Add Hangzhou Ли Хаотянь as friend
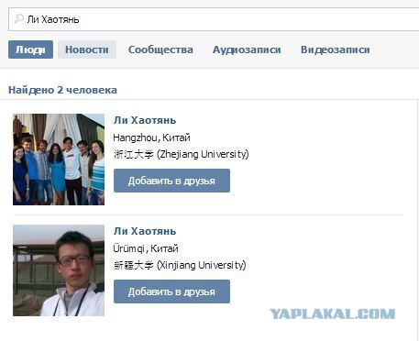Viewport: 419px width, 341px height. pos(171,181)
